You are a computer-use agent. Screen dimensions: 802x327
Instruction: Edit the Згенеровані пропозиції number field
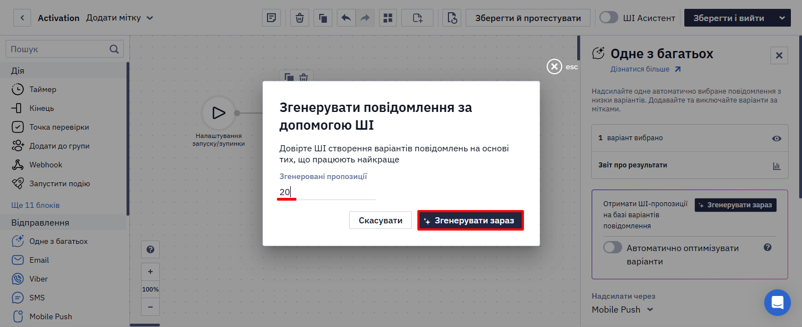[x=327, y=192]
